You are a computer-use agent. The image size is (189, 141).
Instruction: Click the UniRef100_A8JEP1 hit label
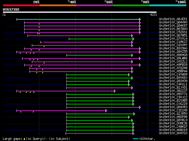(x=173, y=19)
